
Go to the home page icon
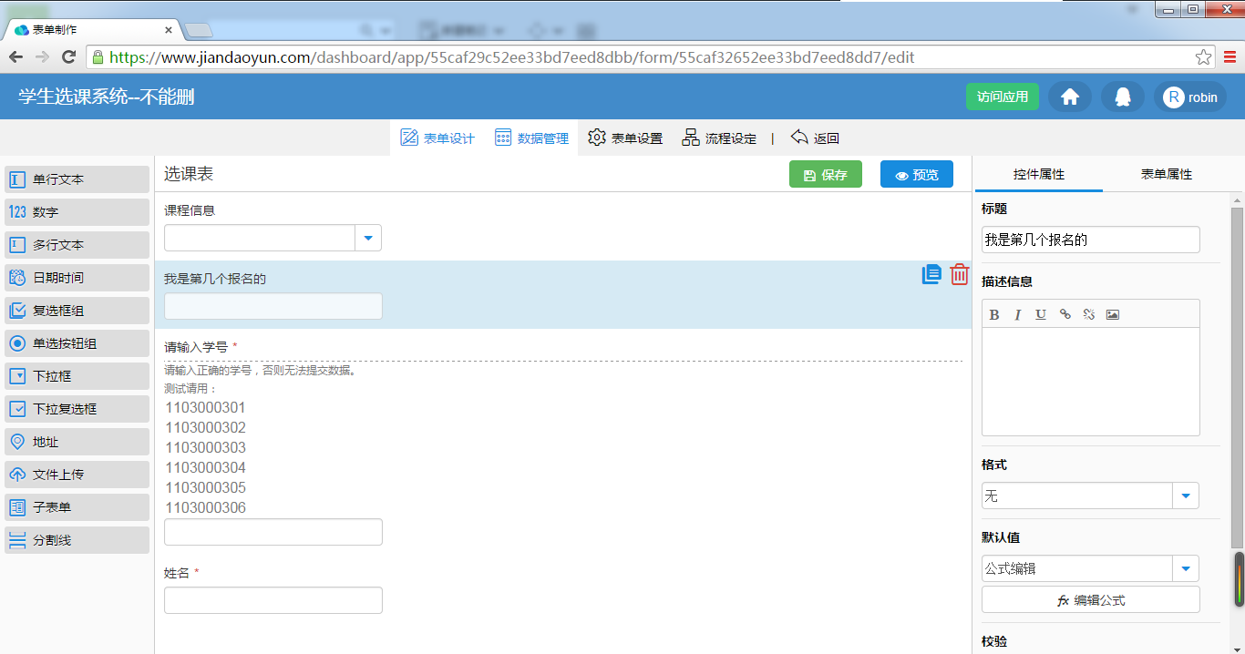pos(1070,97)
